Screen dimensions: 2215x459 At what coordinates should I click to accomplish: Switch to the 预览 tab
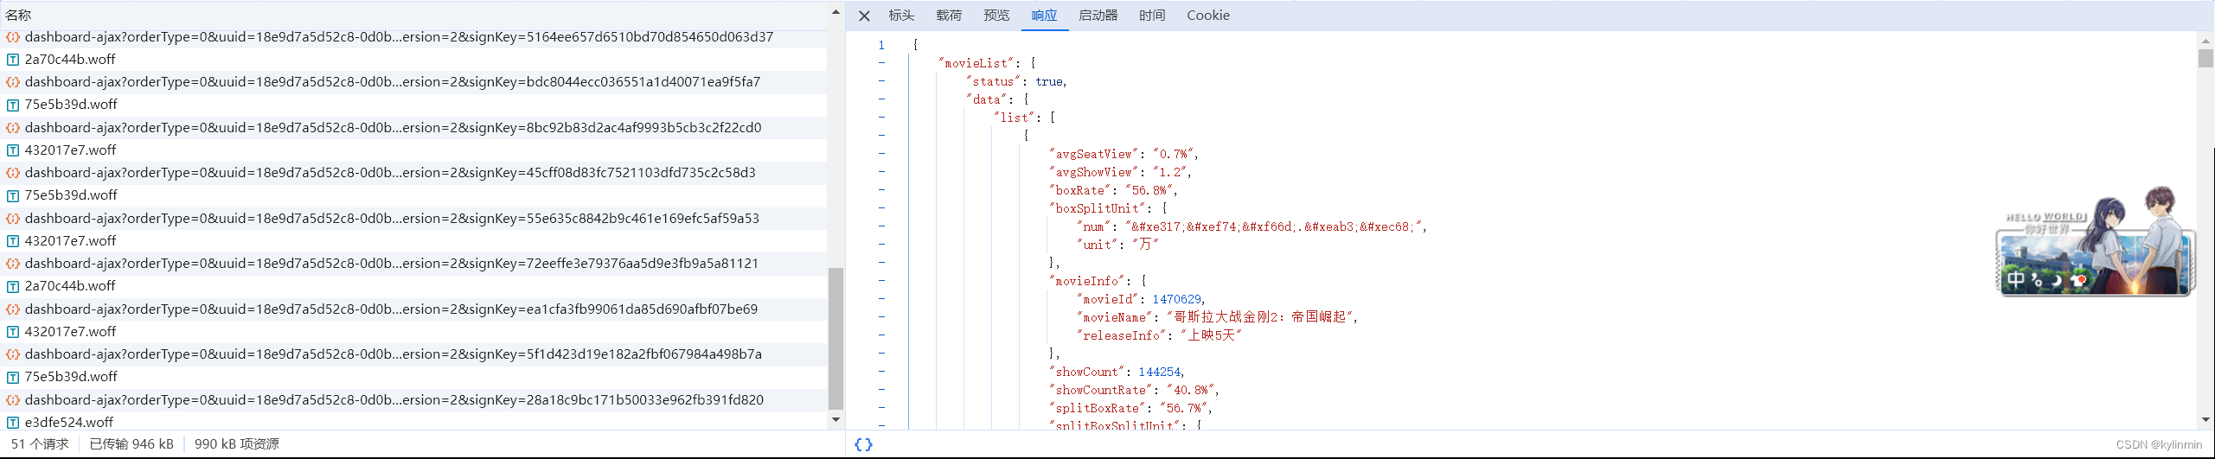[x=996, y=16]
